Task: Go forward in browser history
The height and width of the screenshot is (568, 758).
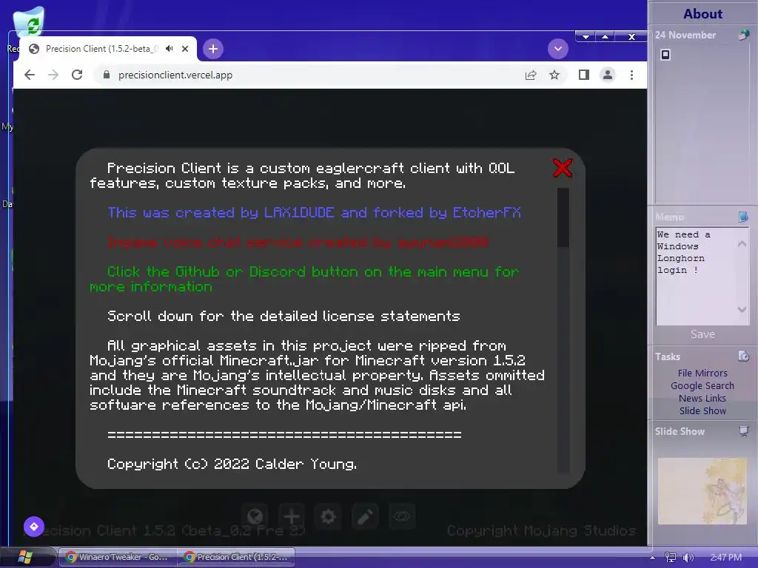Action: tap(53, 75)
